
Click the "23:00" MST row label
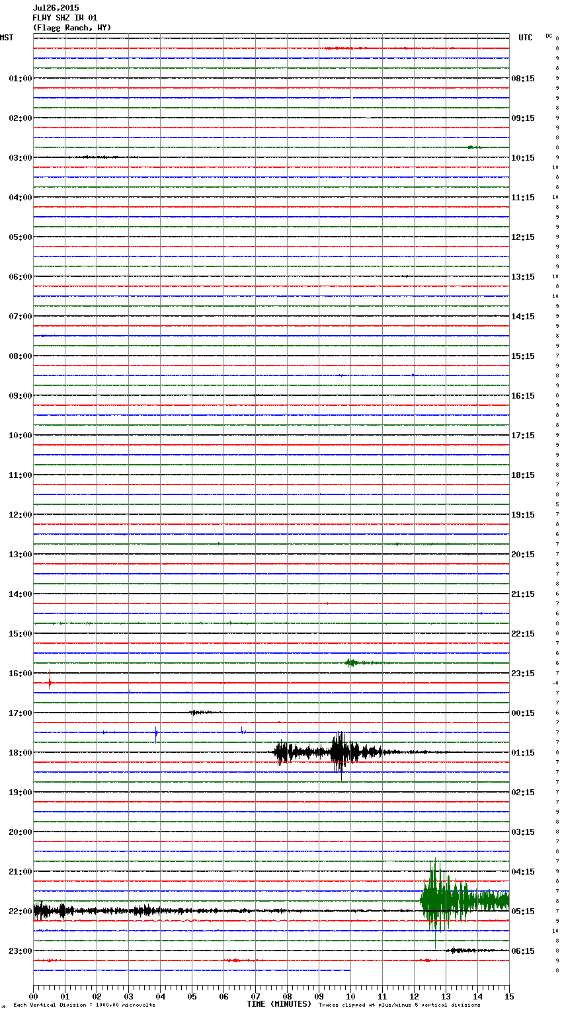[20, 951]
